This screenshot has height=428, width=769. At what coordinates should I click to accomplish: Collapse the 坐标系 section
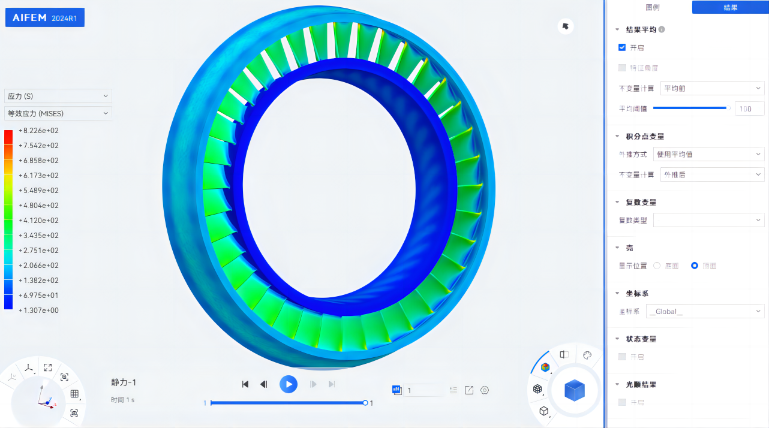point(617,293)
